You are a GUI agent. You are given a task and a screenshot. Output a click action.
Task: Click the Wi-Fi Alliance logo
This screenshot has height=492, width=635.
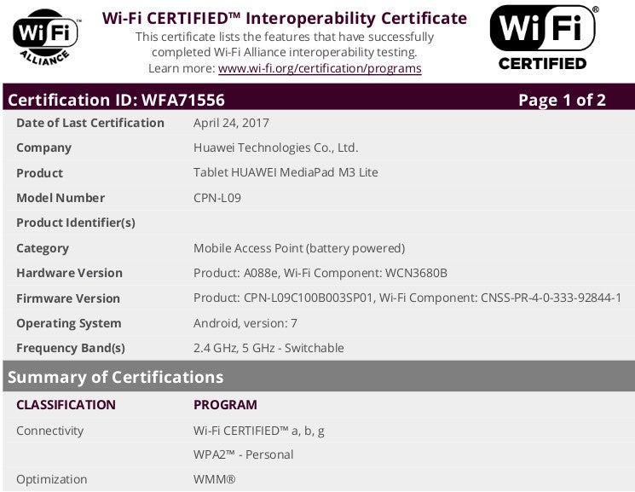pyautogui.click(x=46, y=37)
